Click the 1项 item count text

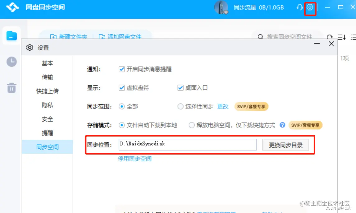[x=344, y=58]
